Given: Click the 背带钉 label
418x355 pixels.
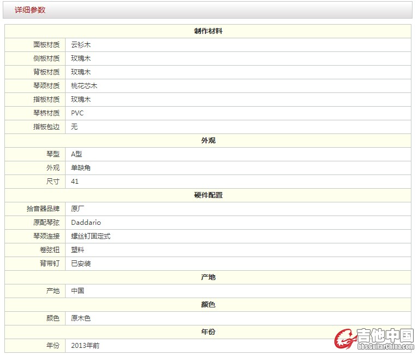Looking at the screenshot, I should (50, 264).
